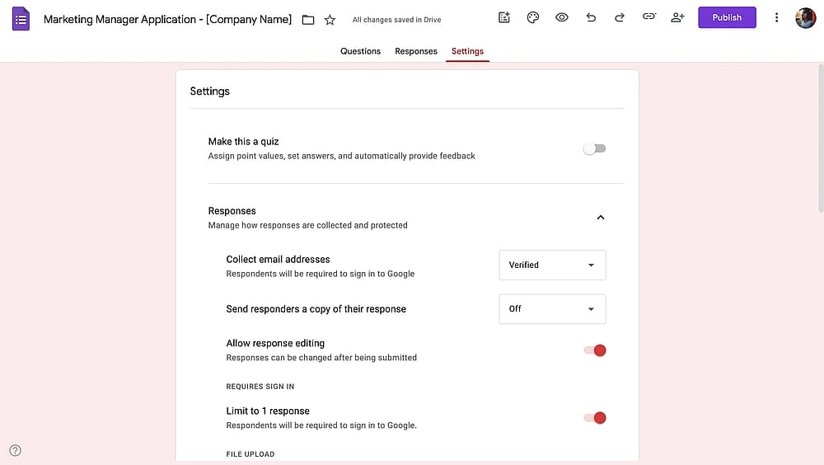
Task: Click the Redo arrow icon
Action: 620,17
